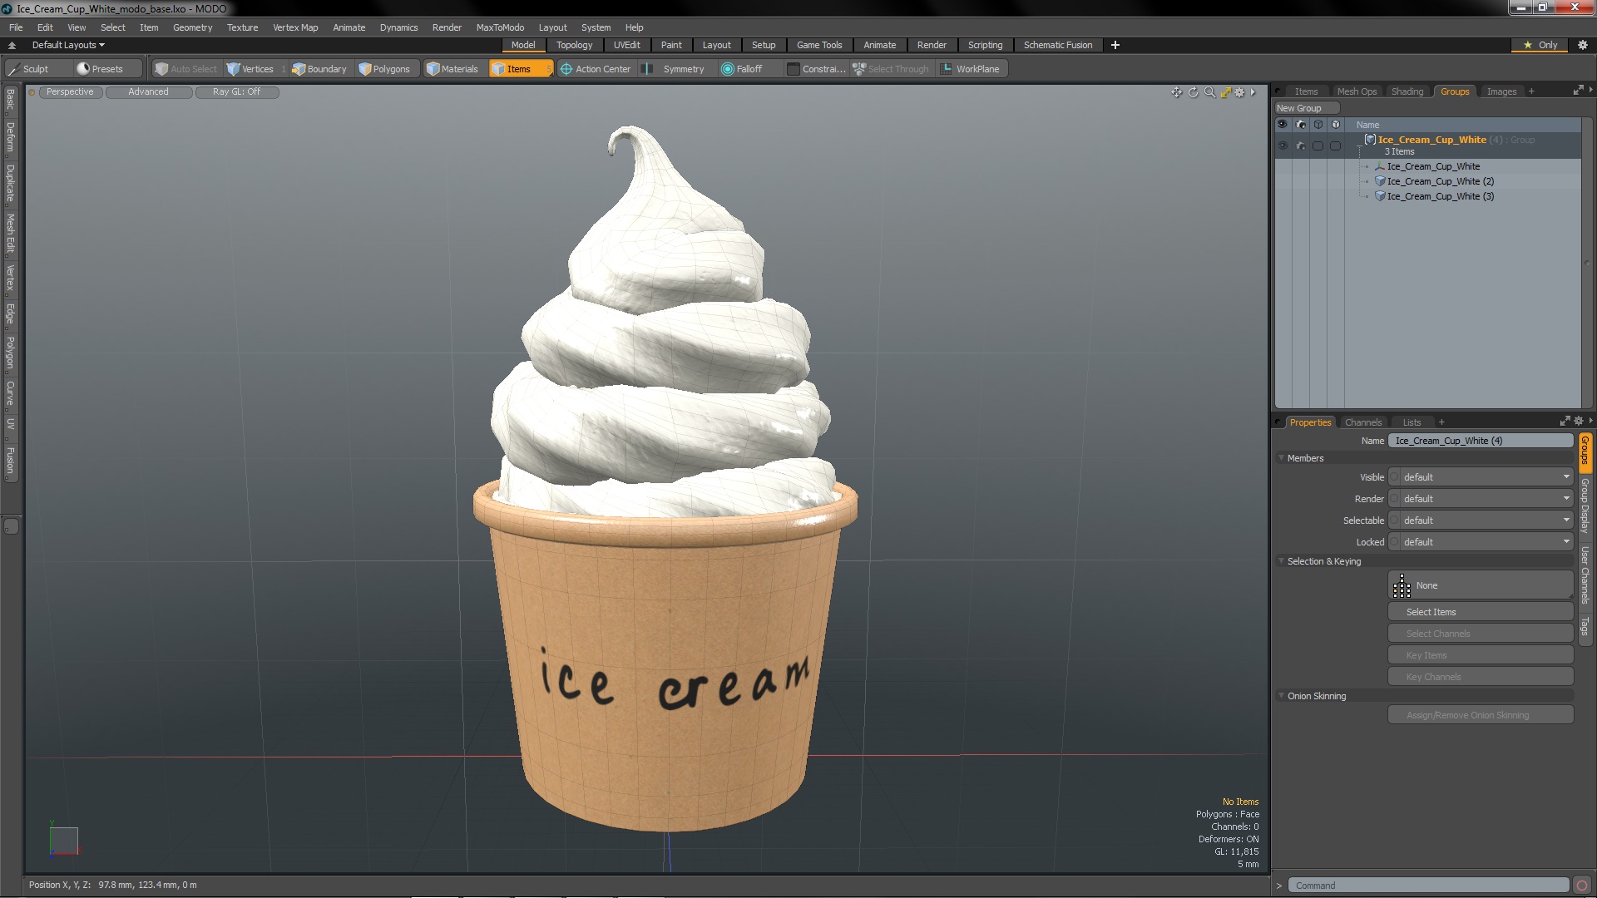The height and width of the screenshot is (898, 1597).
Task: Click the Name field with Ice_Cream_Cup_White (4)
Action: click(x=1481, y=441)
